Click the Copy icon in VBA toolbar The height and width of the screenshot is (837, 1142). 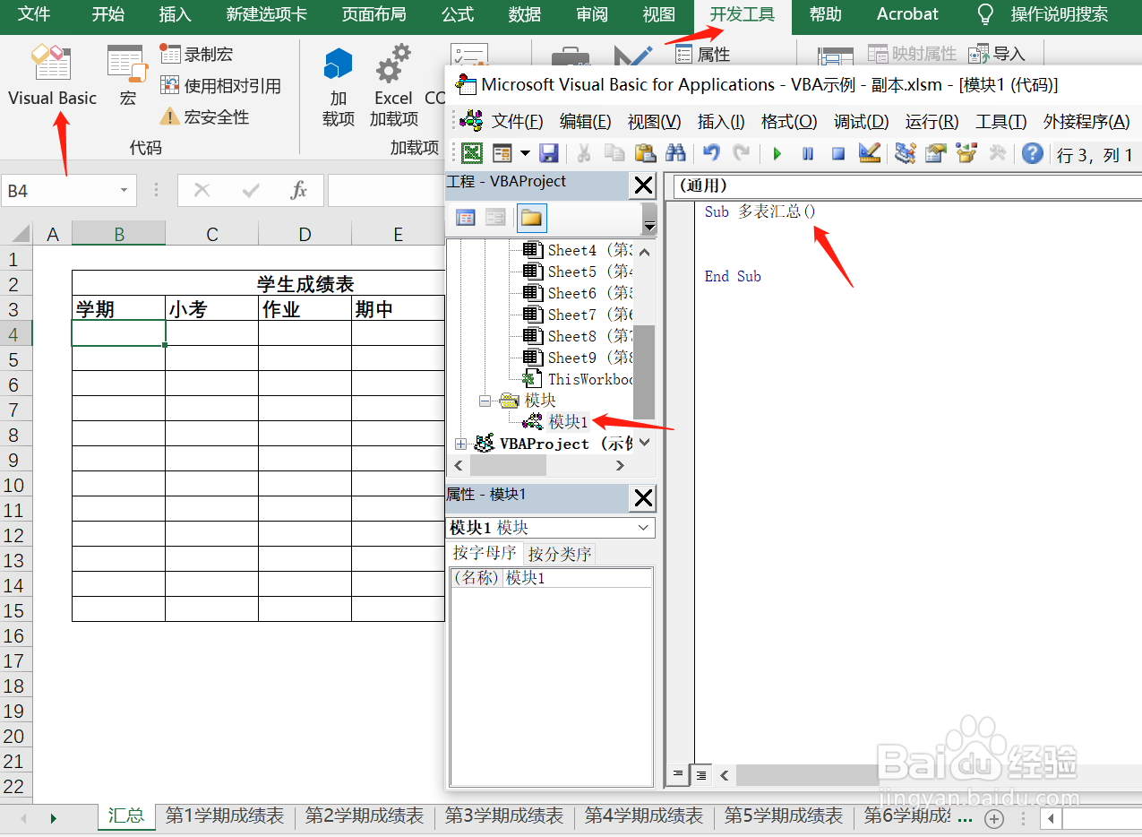tap(614, 153)
